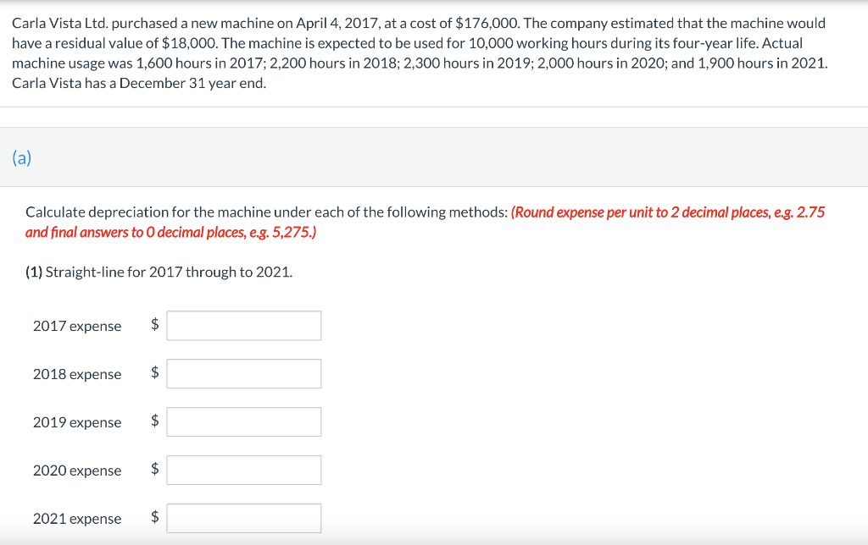
Task: Select the 2021 expense label text
Action: coord(76,518)
